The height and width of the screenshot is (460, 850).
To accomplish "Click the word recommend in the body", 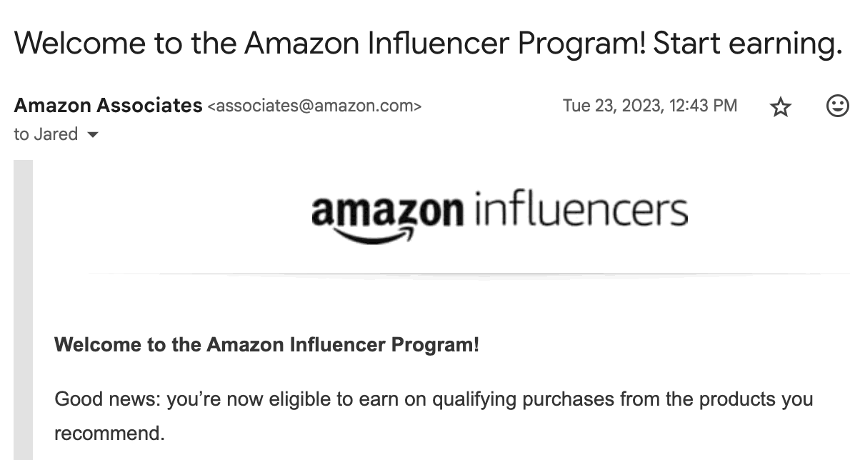I will (109, 434).
